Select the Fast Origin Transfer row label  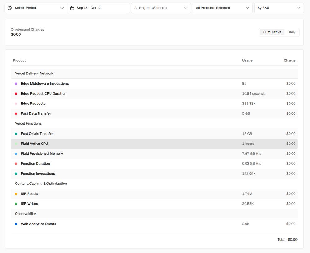pyautogui.click(x=37, y=134)
